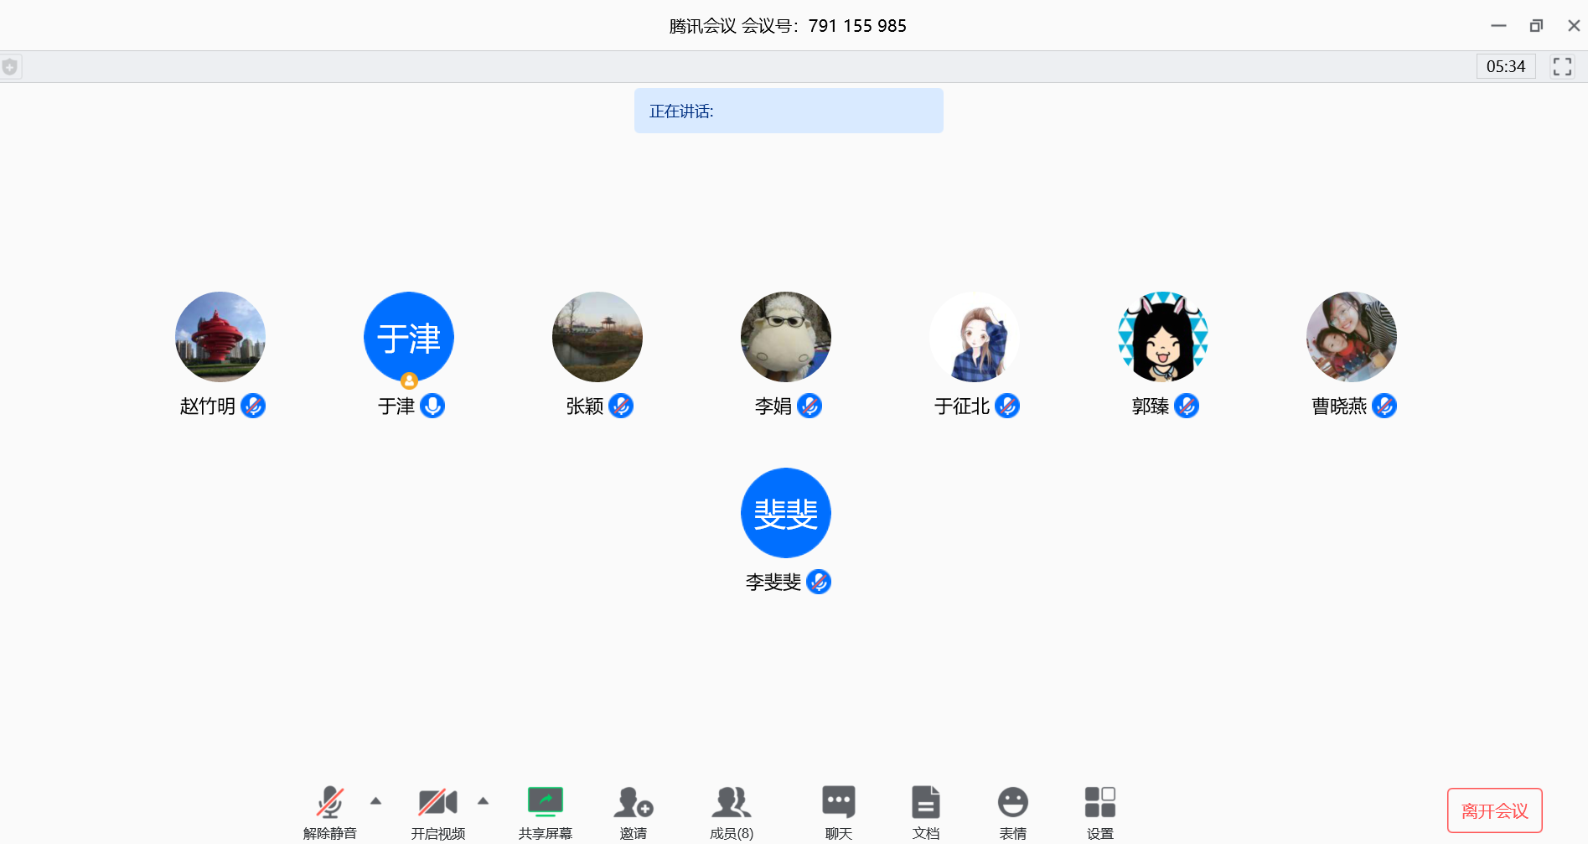1588x844 pixels.
Task: Click the shield security icon at top left
Action: (10, 67)
